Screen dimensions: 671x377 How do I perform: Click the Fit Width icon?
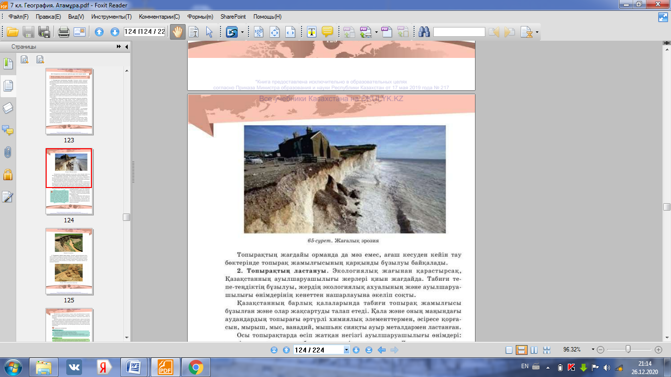pos(290,32)
